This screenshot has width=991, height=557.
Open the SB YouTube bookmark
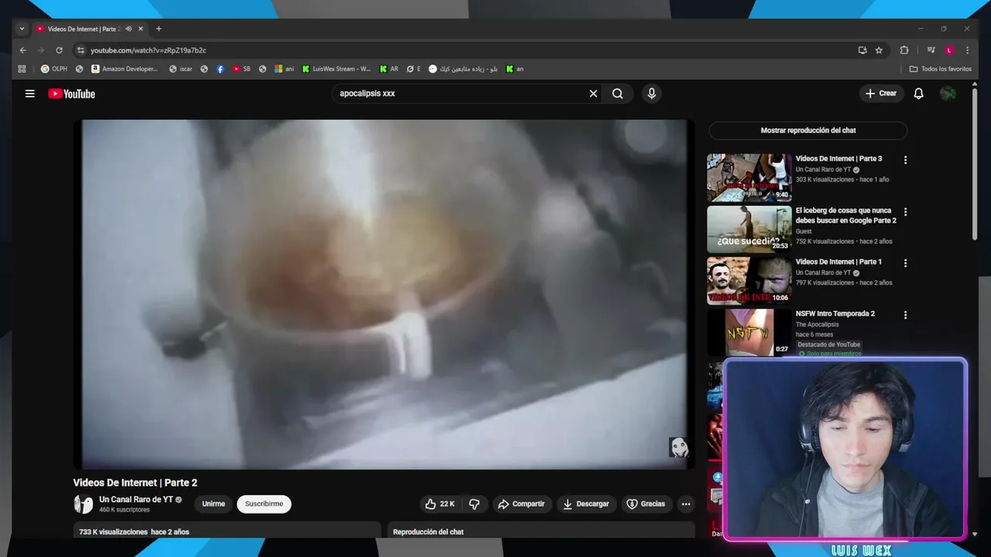pos(242,69)
